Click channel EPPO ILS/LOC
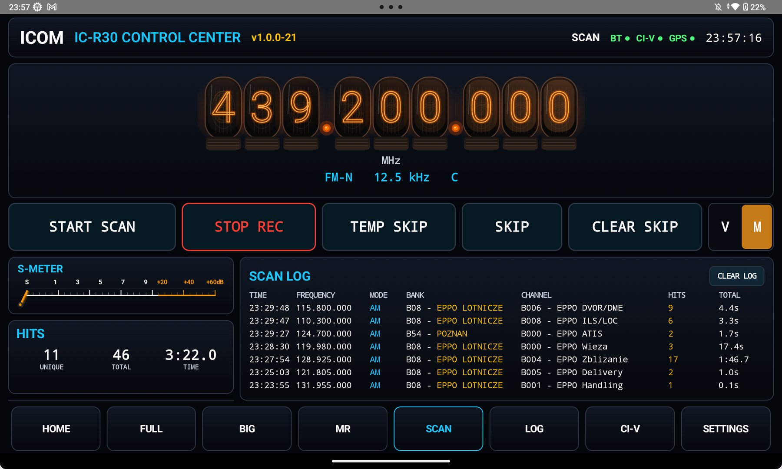 pyautogui.click(x=569, y=321)
